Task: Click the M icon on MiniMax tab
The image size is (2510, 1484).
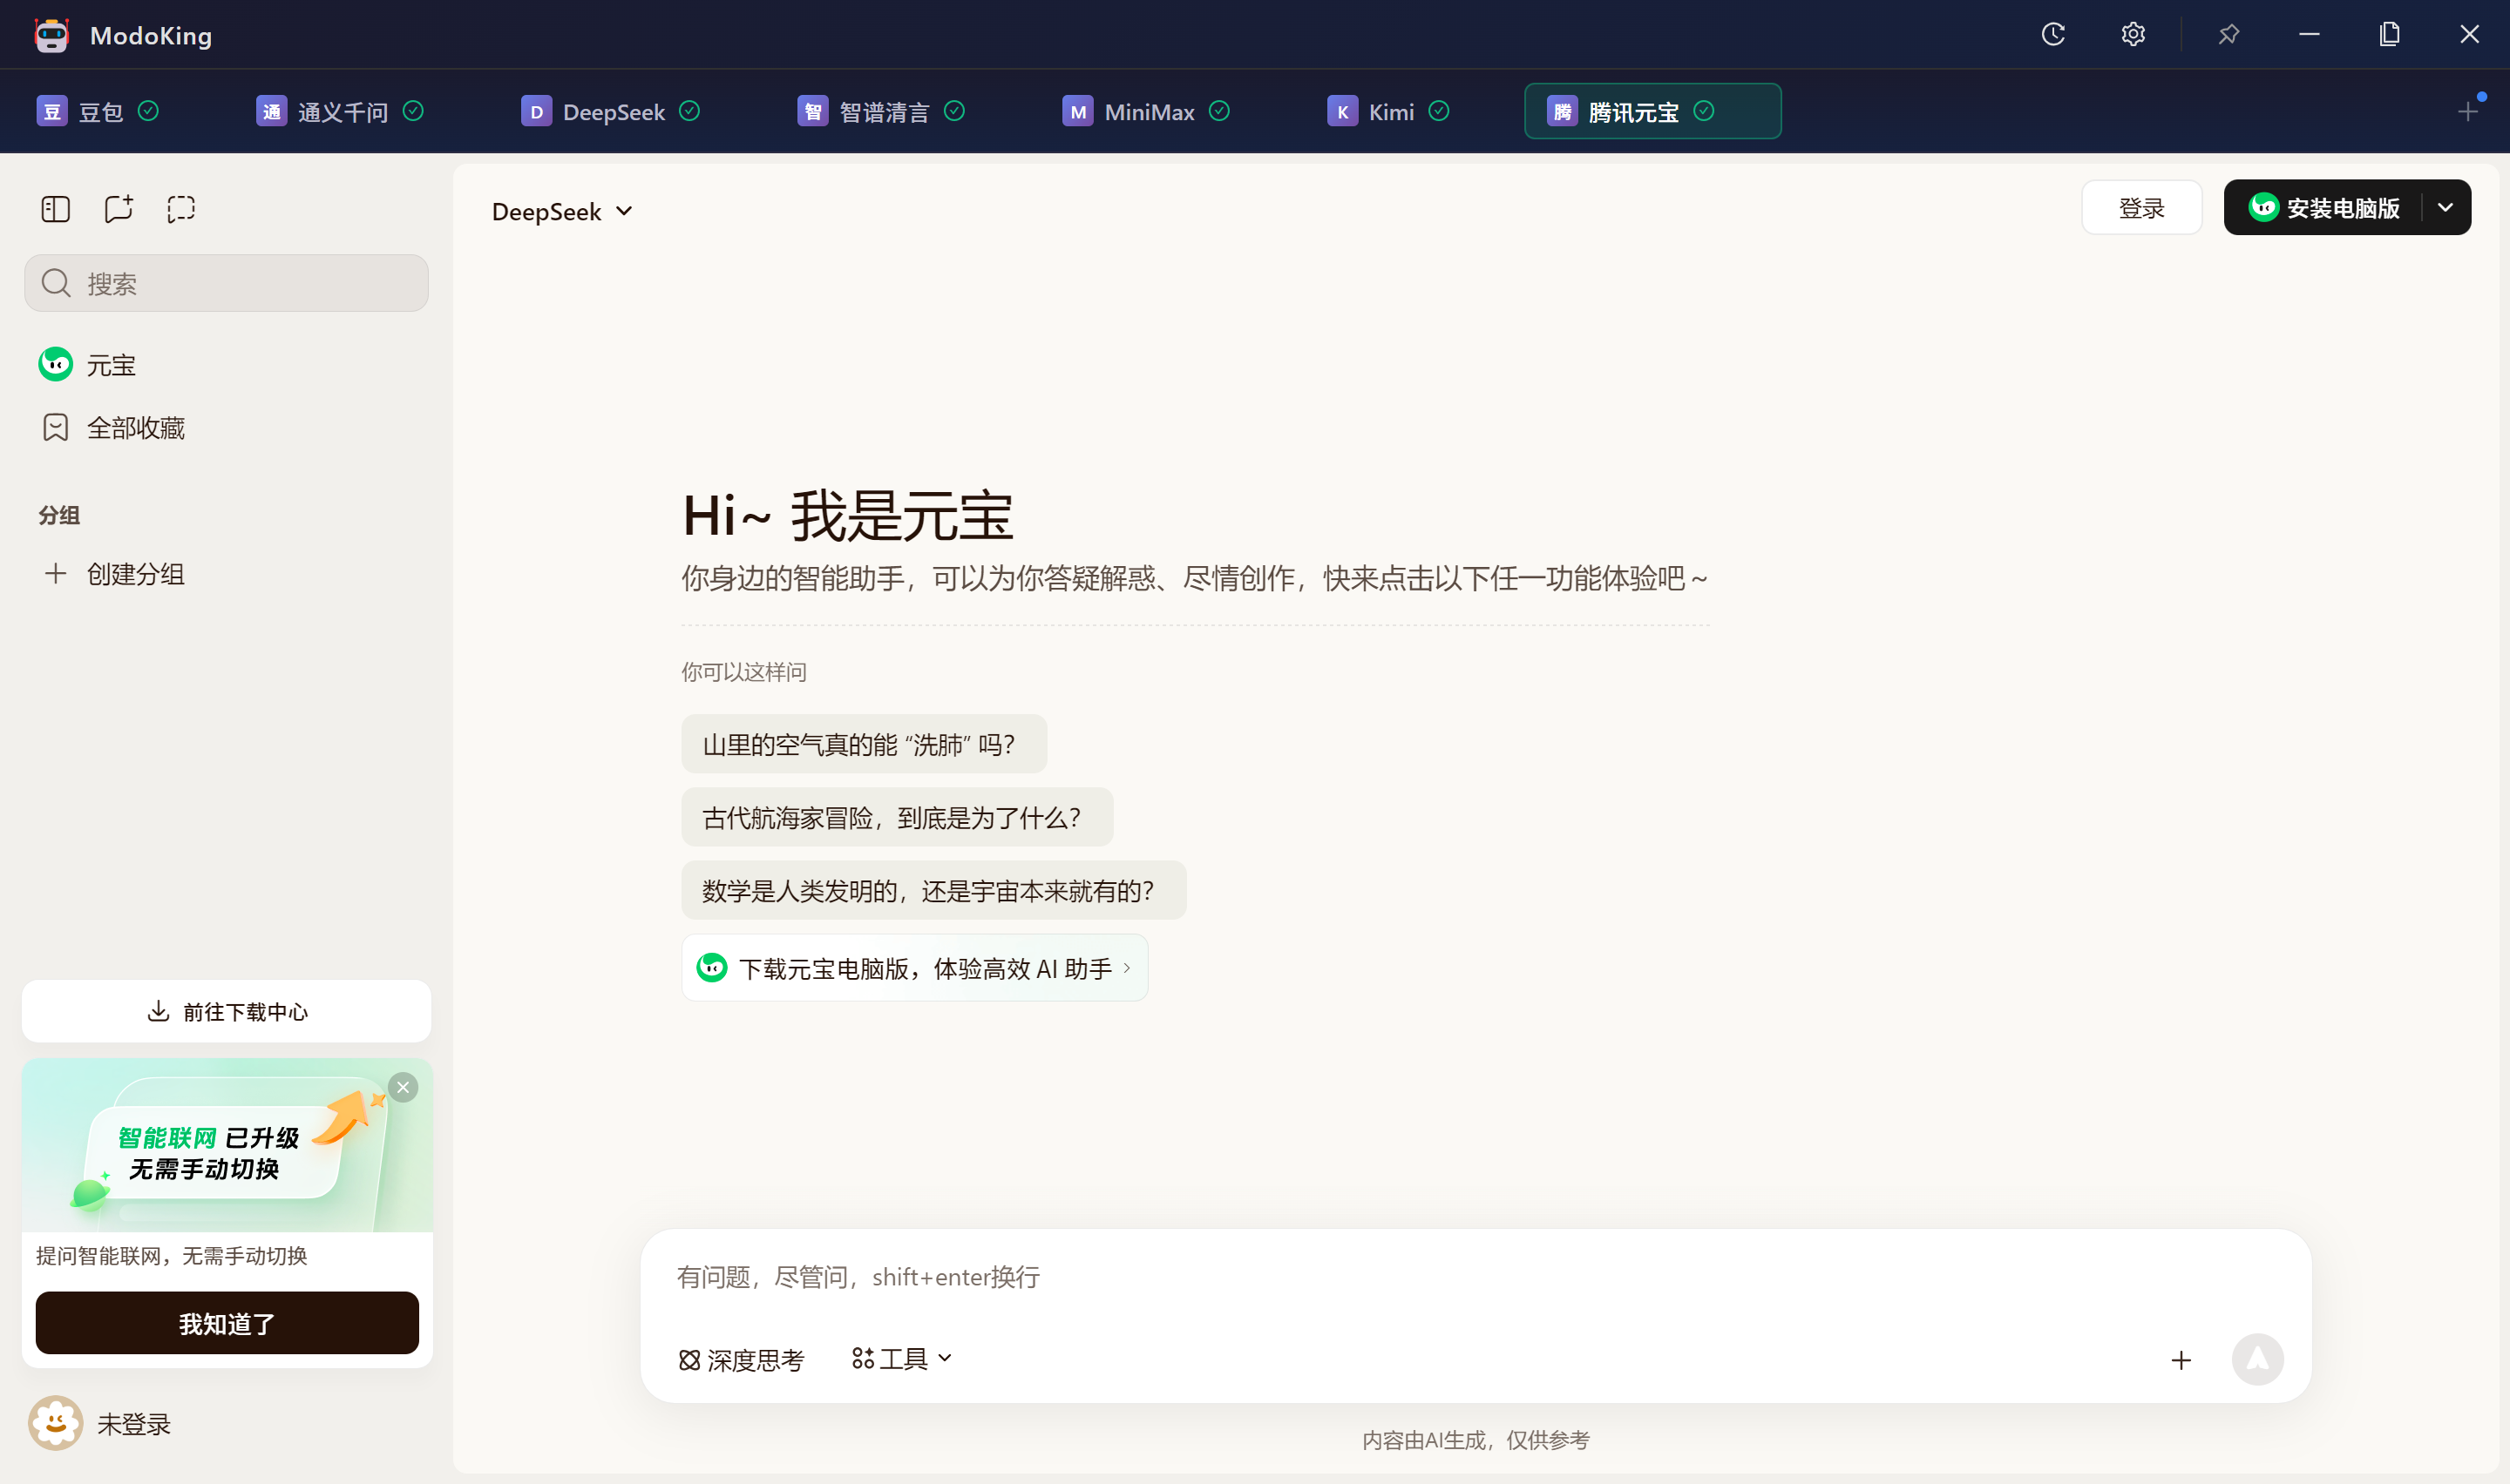Action: (1077, 111)
